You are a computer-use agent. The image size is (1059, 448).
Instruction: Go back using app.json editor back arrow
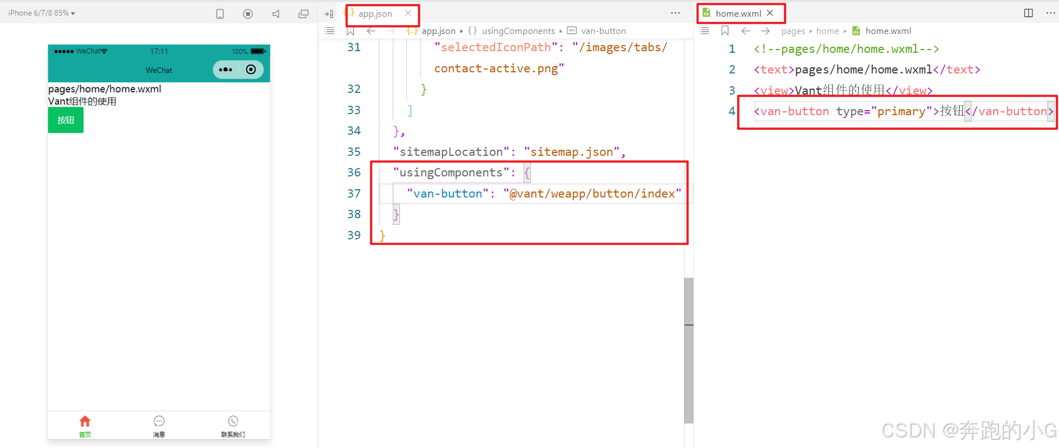coord(371,31)
